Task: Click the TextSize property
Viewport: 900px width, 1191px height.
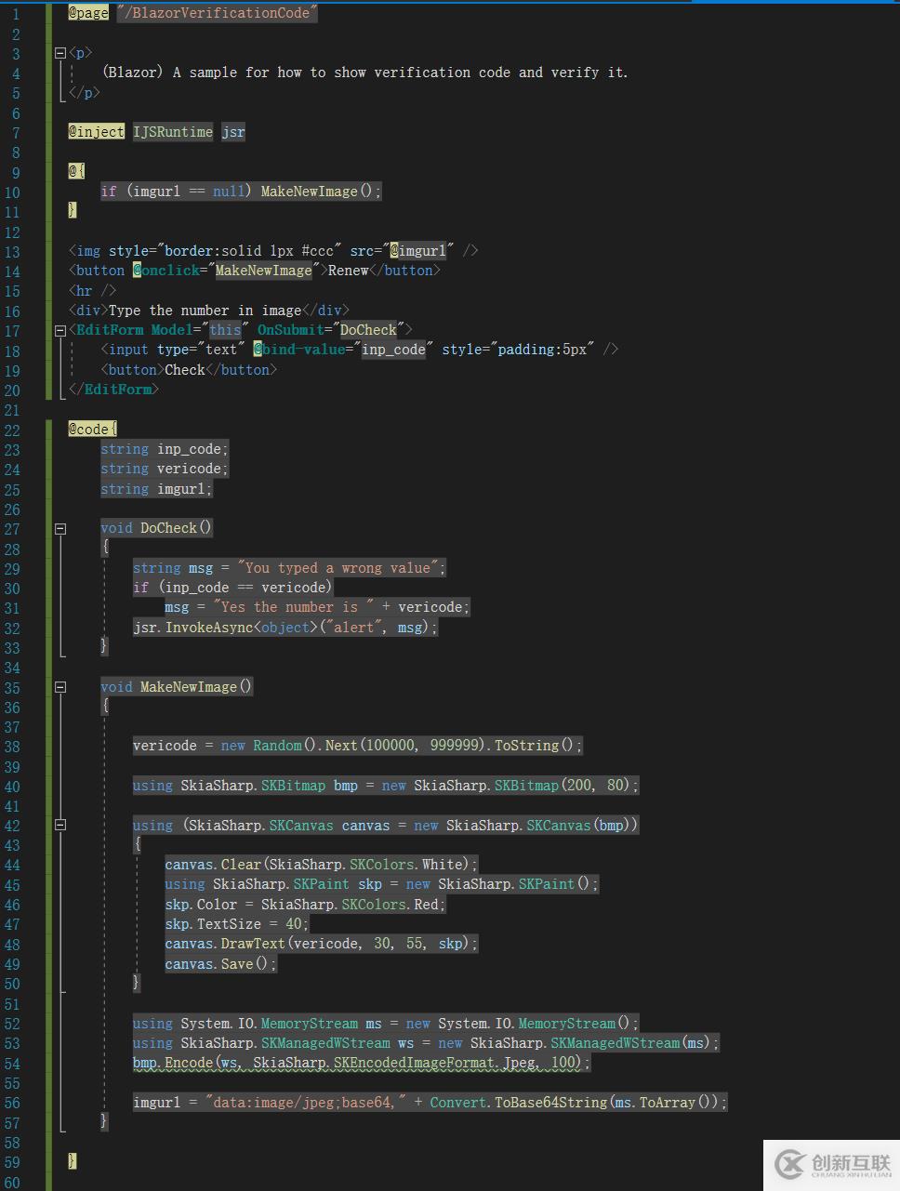Action: [229, 924]
